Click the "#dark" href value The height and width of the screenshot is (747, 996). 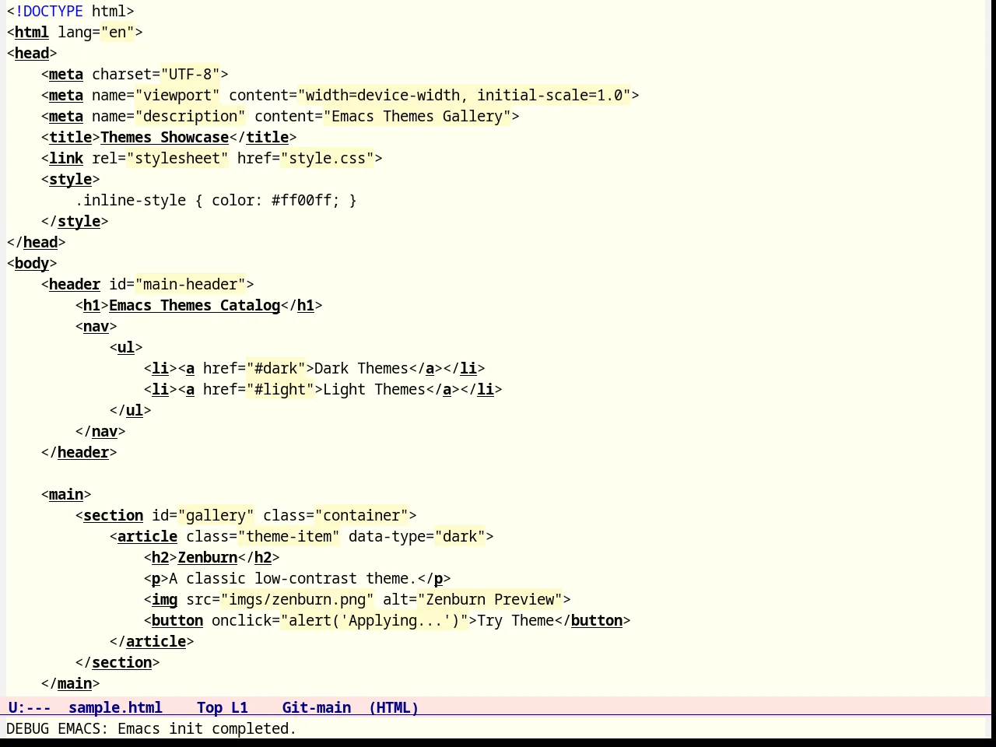(275, 368)
